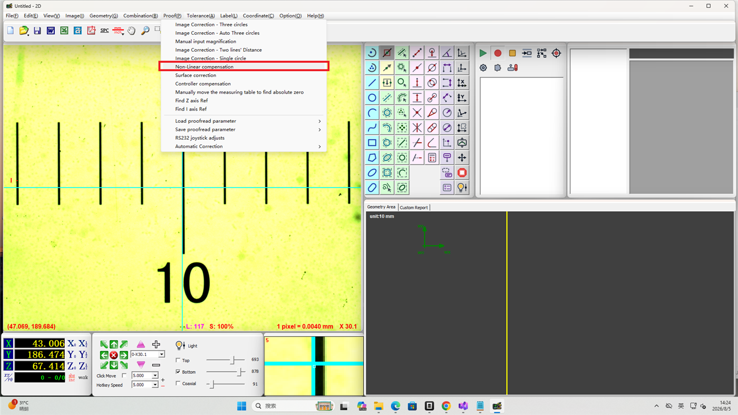Tick the Click Move checkbox

tap(124, 376)
